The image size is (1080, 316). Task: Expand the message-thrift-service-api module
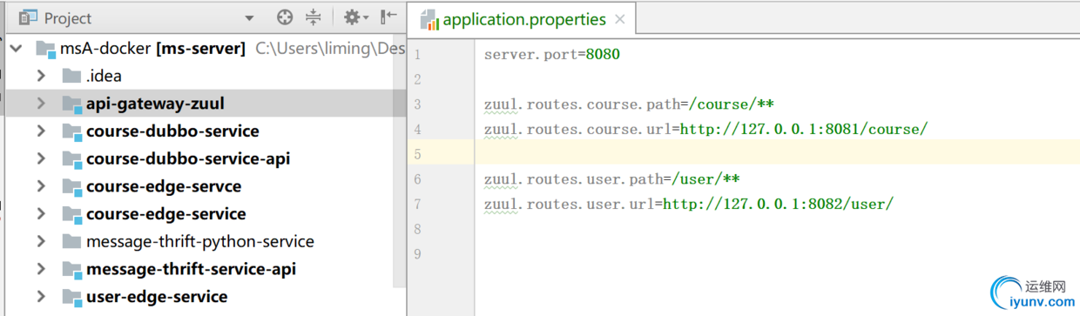(x=41, y=269)
